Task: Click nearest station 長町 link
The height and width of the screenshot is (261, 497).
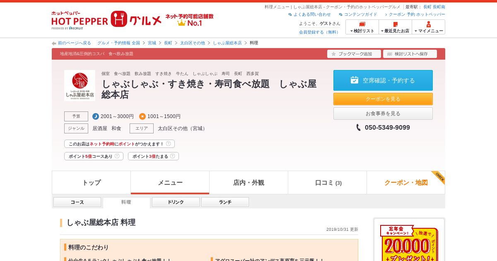Action: 427,7
